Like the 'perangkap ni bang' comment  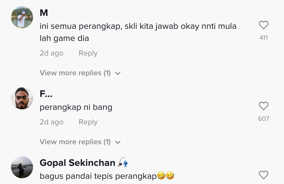tap(263, 106)
